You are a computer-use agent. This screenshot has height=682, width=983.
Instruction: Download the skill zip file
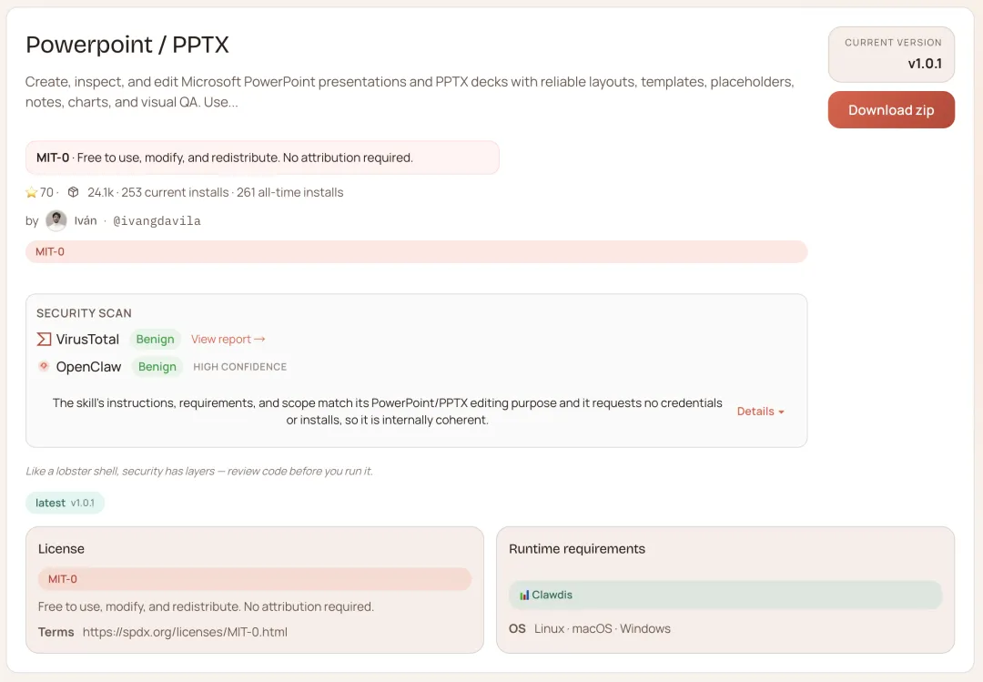[x=891, y=110]
